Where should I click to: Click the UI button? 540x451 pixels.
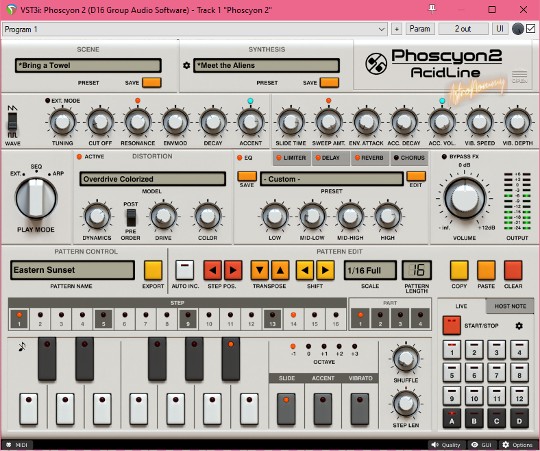pyautogui.click(x=500, y=29)
